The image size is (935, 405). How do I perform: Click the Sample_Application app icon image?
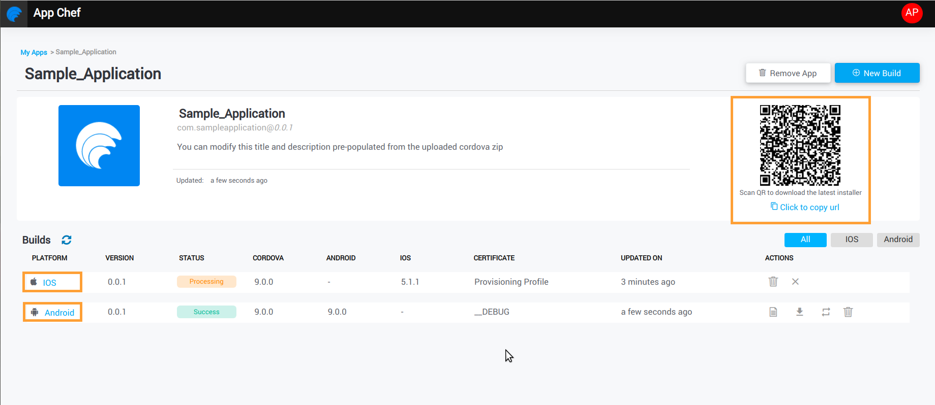point(99,146)
